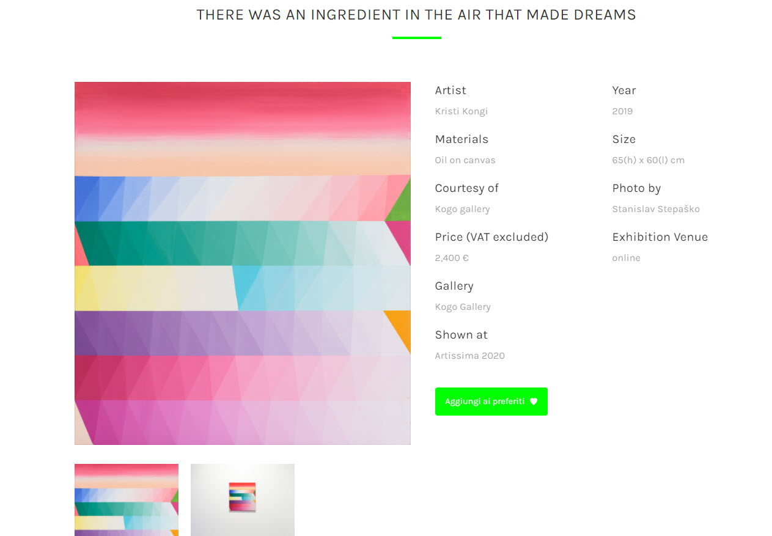Click the "Exhibition Venue" label
The image size is (772, 536).
tap(660, 237)
